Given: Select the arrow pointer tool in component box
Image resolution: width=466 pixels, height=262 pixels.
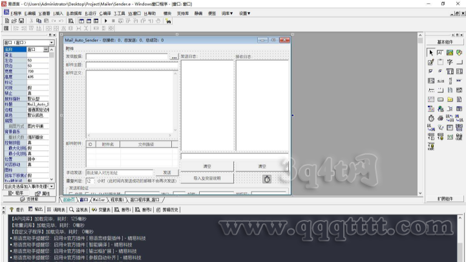Looking at the screenshot, I should pos(430,53).
